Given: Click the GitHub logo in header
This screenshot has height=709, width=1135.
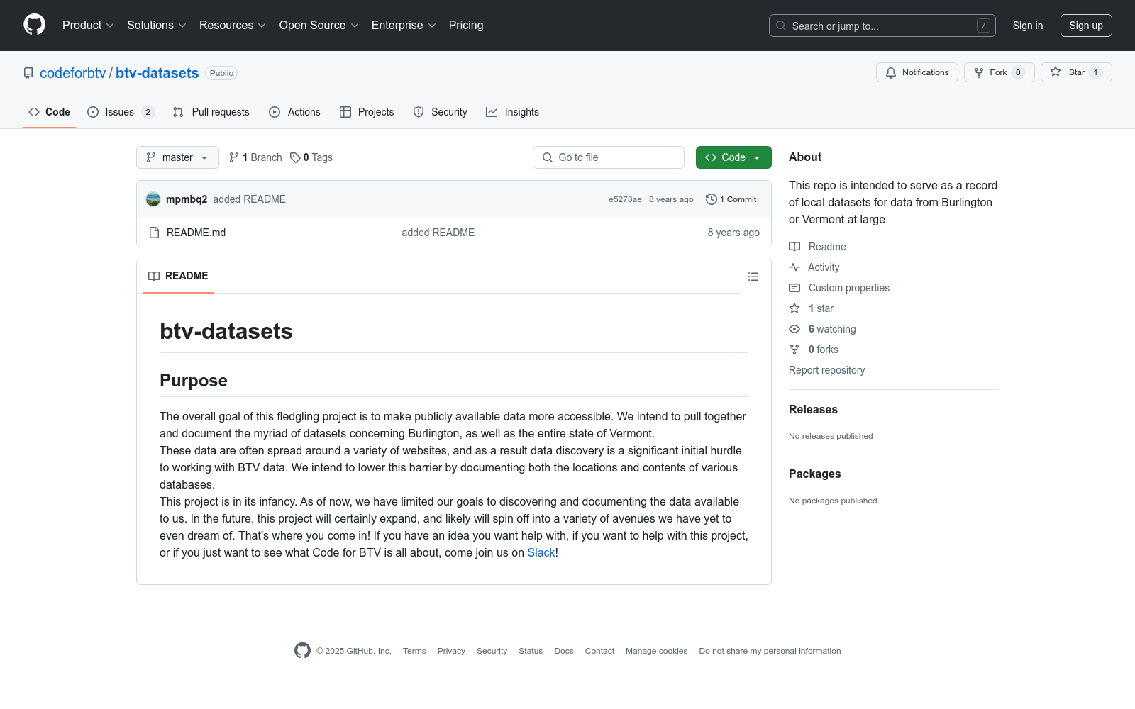Looking at the screenshot, I should tap(34, 25).
